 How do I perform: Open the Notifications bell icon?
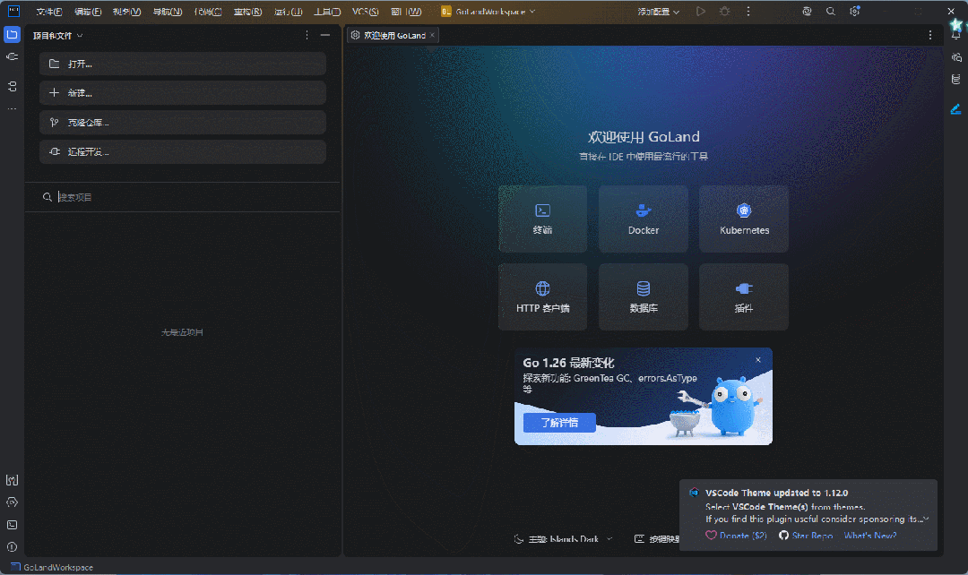[x=955, y=35]
